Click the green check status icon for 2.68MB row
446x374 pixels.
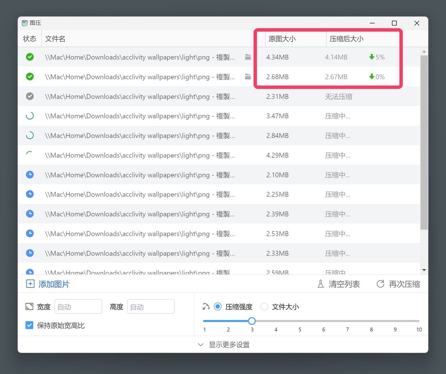coord(30,76)
